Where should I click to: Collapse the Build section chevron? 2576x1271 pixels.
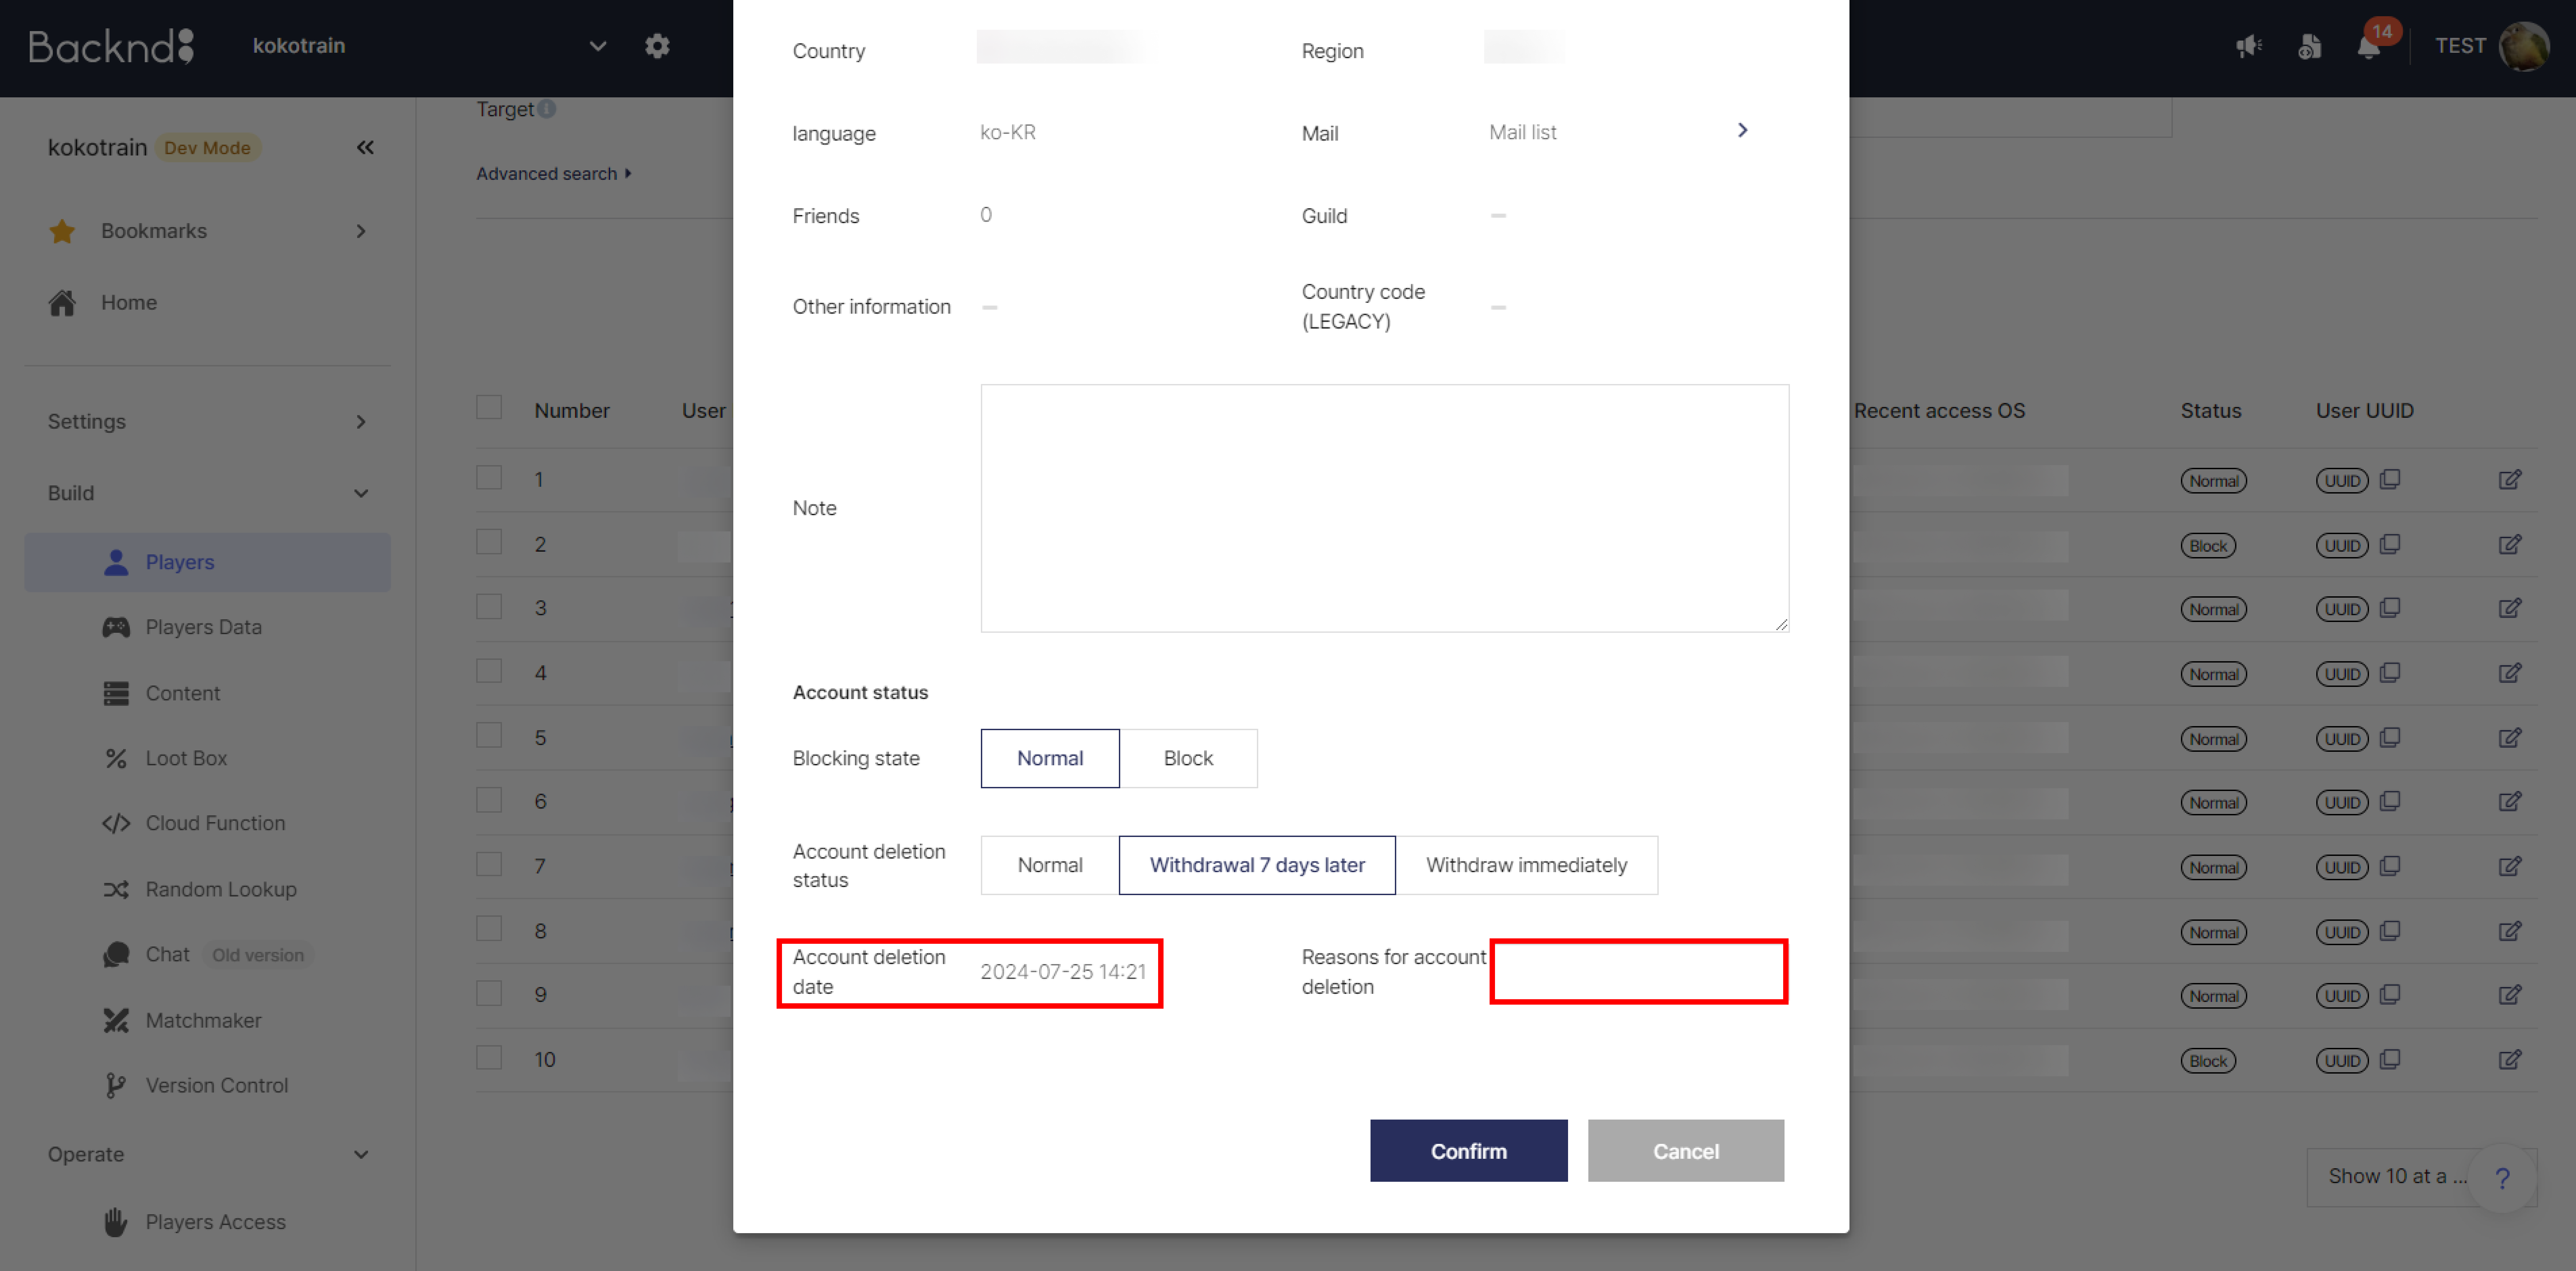pos(361,494)
